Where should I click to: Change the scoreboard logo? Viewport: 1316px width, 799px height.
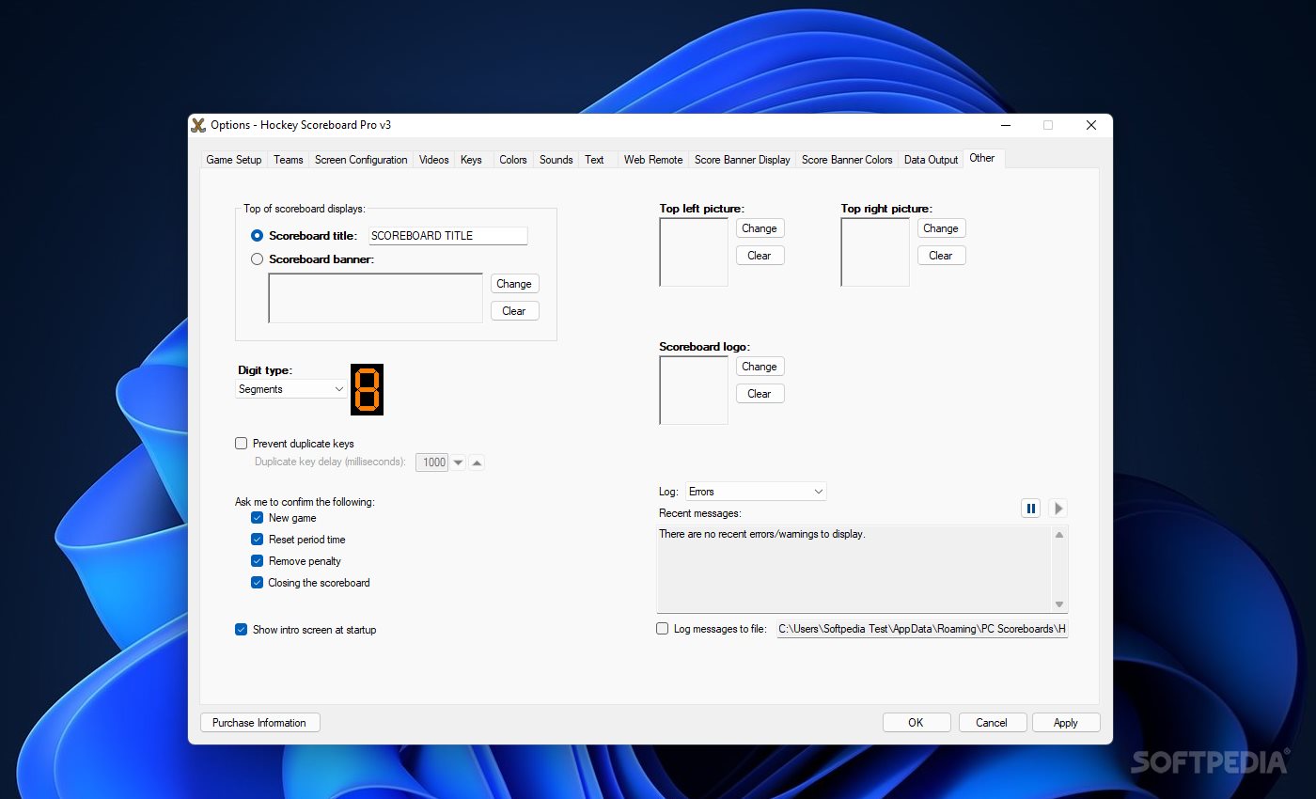point(760,367)
